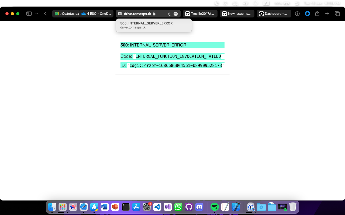Switch to the Dashboard tab
This screenshot has height=215, width=345.
[274, 13]
